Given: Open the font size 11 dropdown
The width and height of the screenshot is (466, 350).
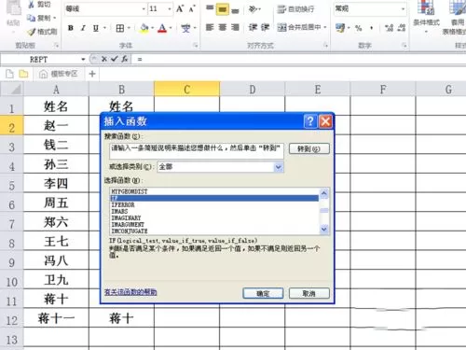Looking at the screenshot, I should (x=170, y=8).
